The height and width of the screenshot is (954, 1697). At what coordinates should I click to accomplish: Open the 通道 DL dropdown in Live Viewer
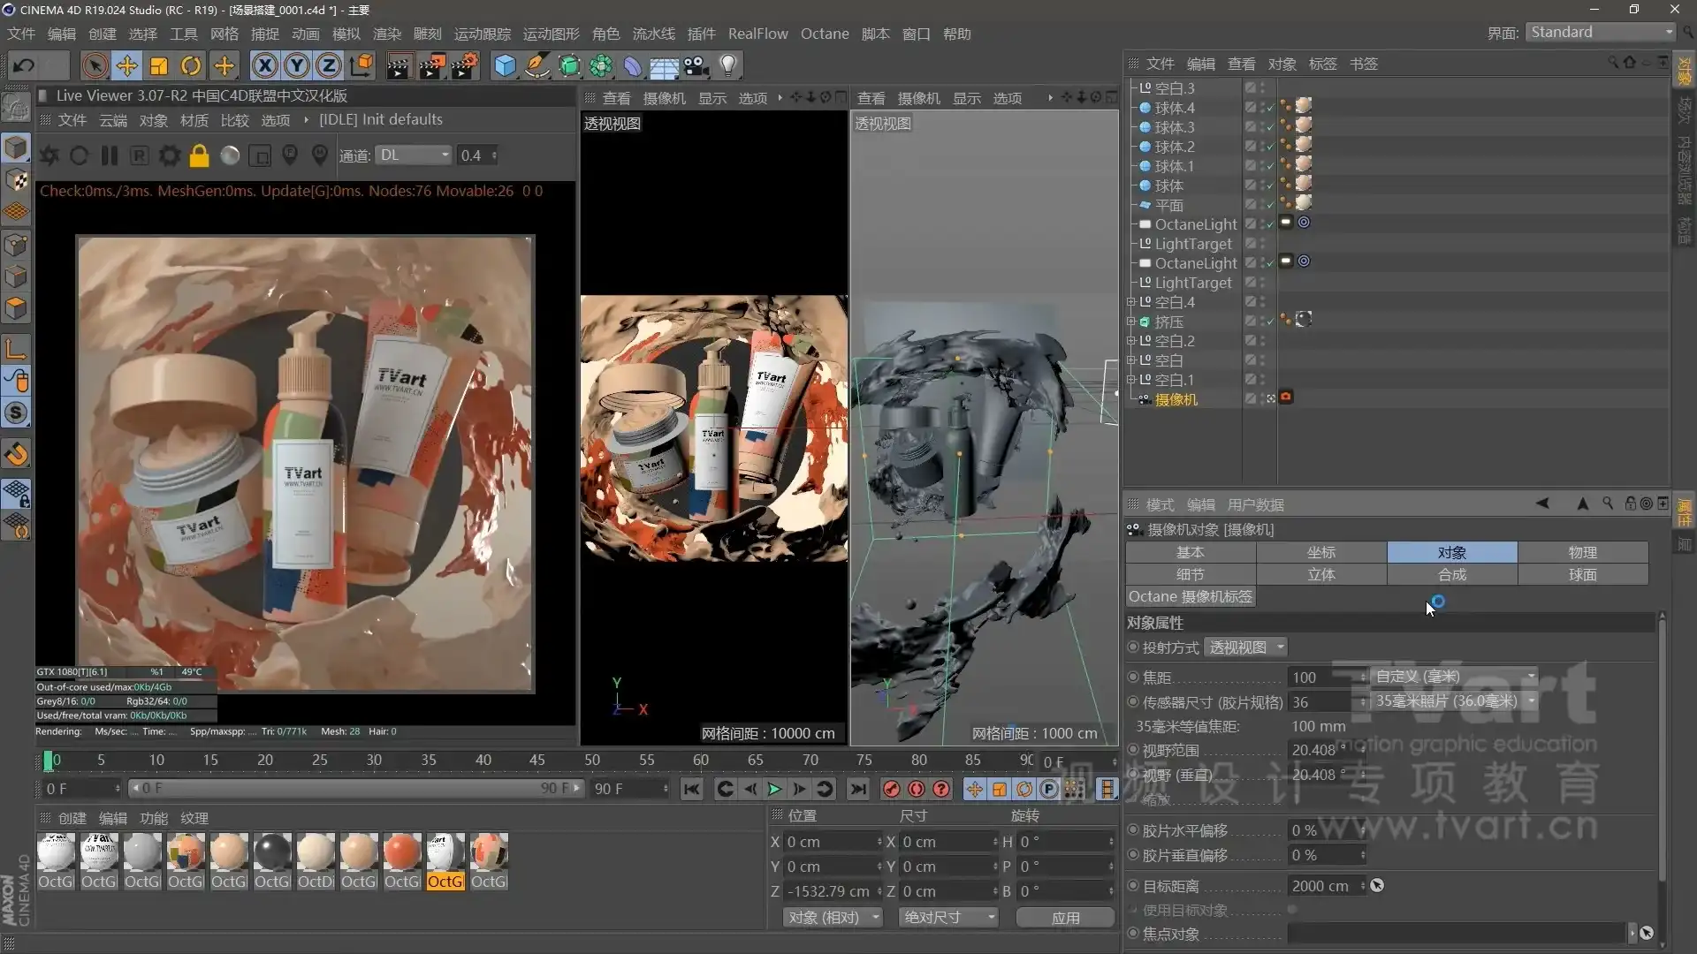pyautogui.click(x=413, y=155)
